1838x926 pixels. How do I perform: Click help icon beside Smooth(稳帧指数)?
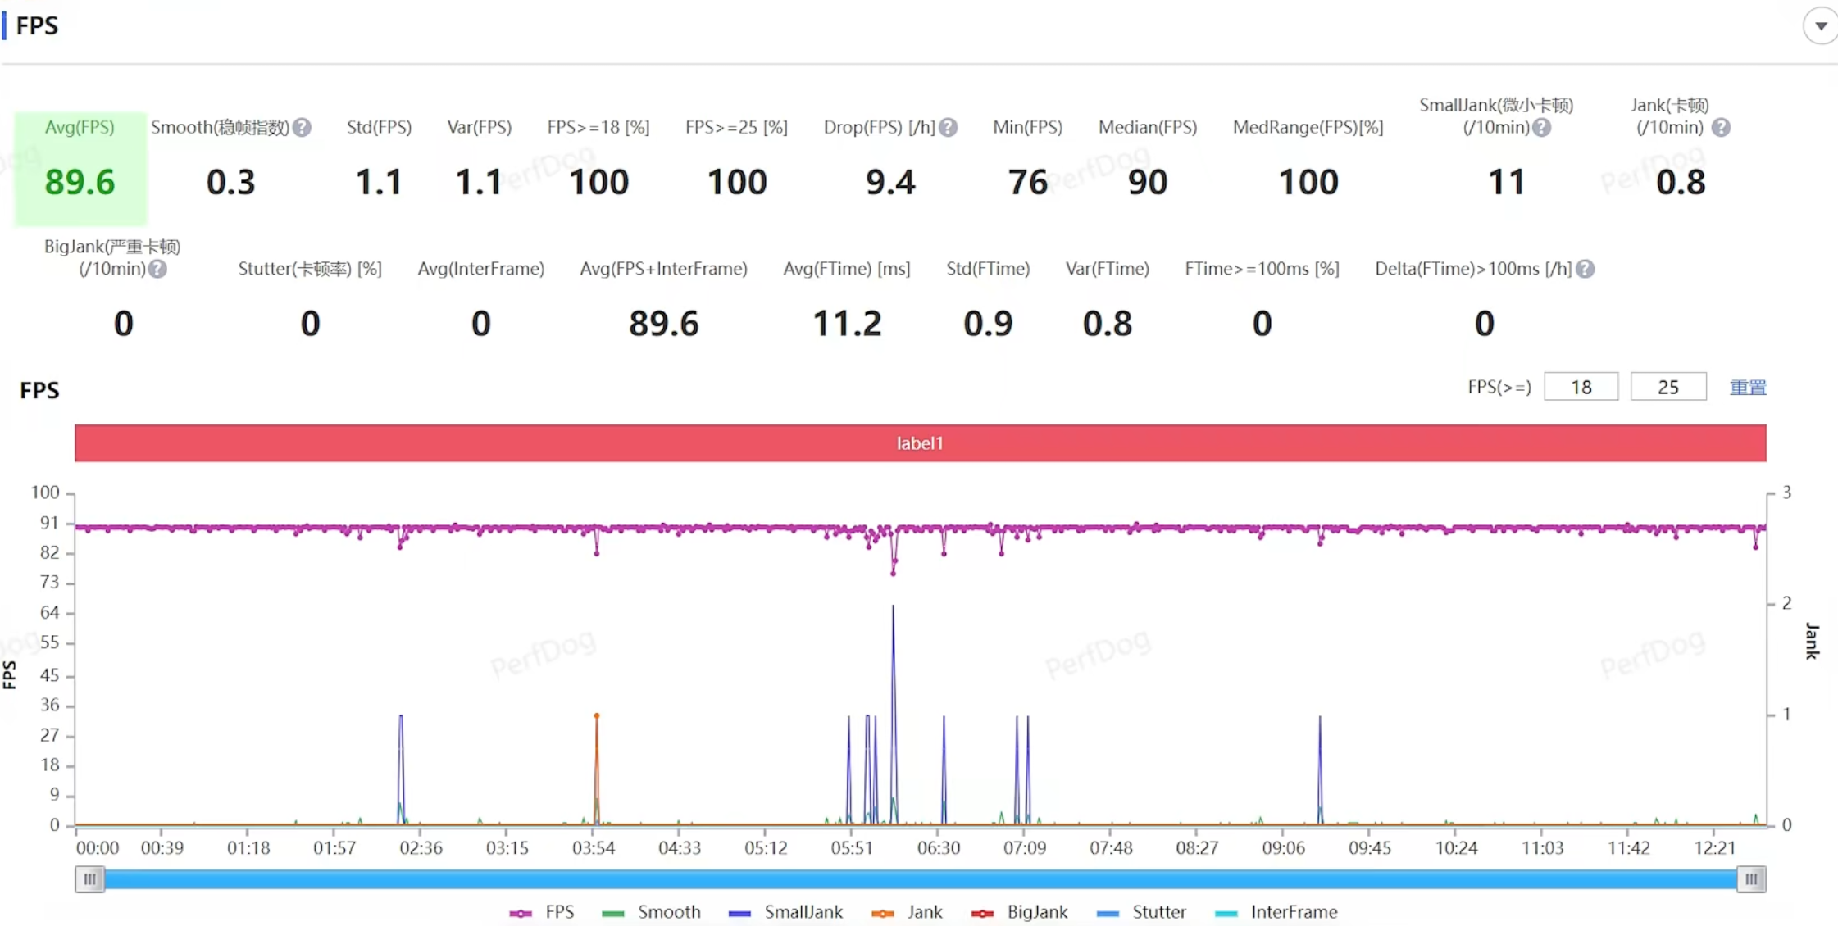coord(302,128)
